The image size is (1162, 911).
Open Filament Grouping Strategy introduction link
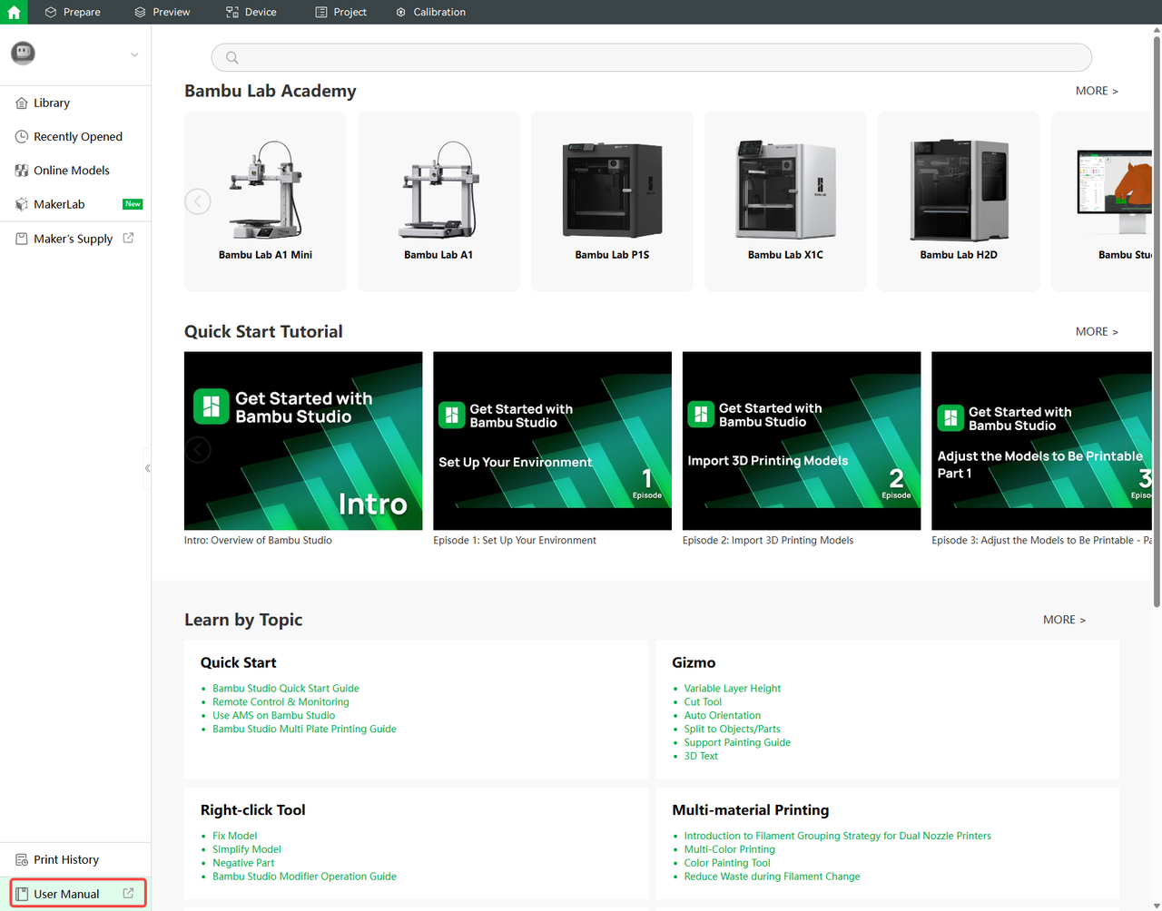[838, 837]
